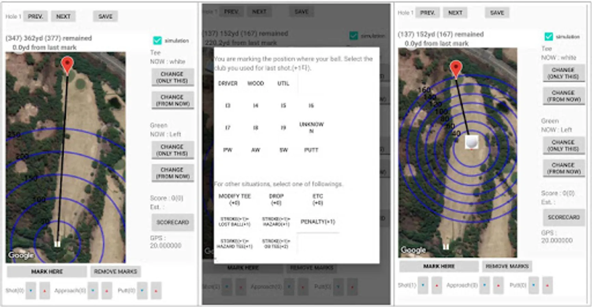Decrease Shot(1) count with the blue down arrow
This screenshot has width=592, height=307.
[x=423, y=285]
